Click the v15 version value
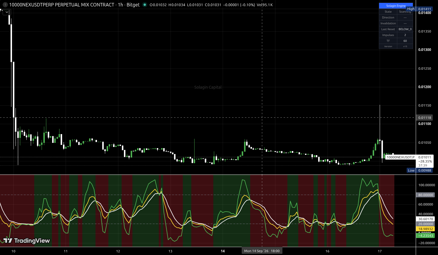 (405, 46)
